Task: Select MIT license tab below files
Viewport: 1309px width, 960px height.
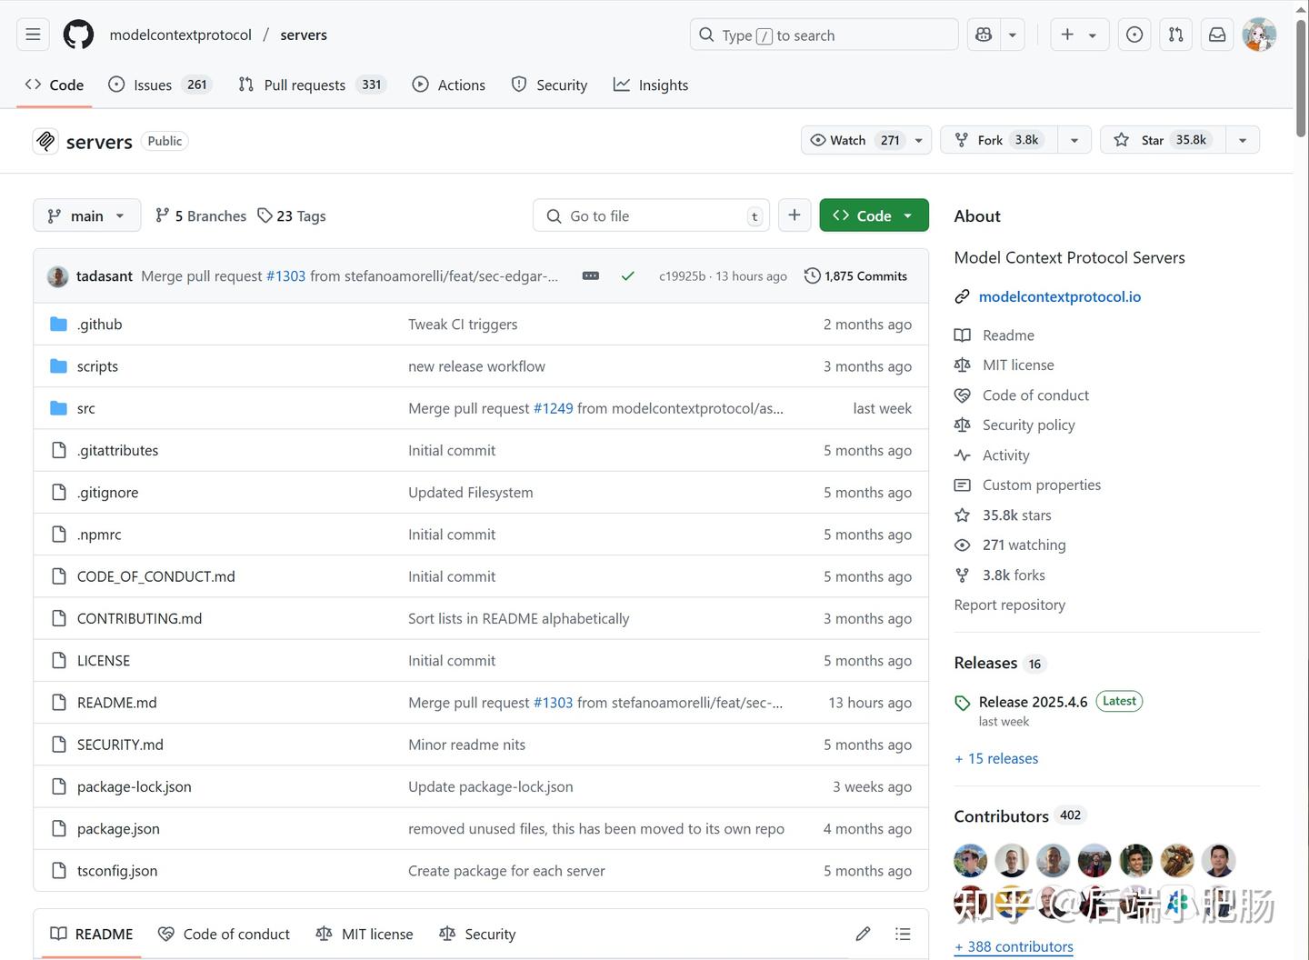Action: pos(365,934)
